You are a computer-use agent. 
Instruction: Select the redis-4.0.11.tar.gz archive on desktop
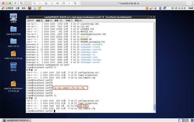point(14,55)
